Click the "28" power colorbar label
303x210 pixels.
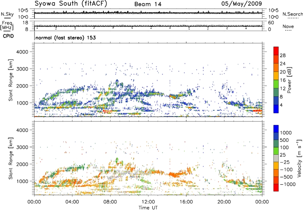click(283, 55)
